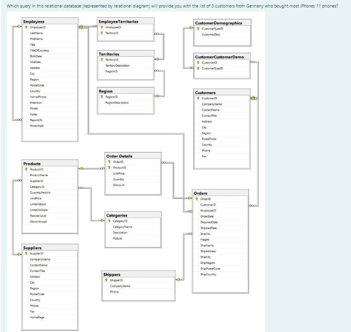Viewport: 351px width, 332px height.
Task: Click the Quantity field in Order Details
Action: [x=118, y=179]
